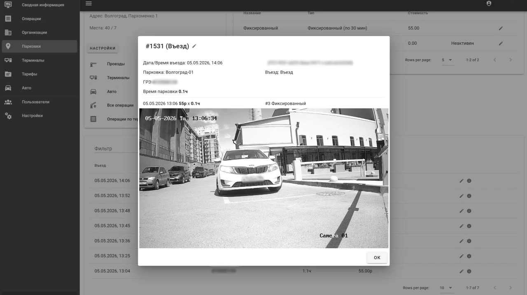Open the user account icon
Viewport: 527px width, 295px height.
point(489,3)
